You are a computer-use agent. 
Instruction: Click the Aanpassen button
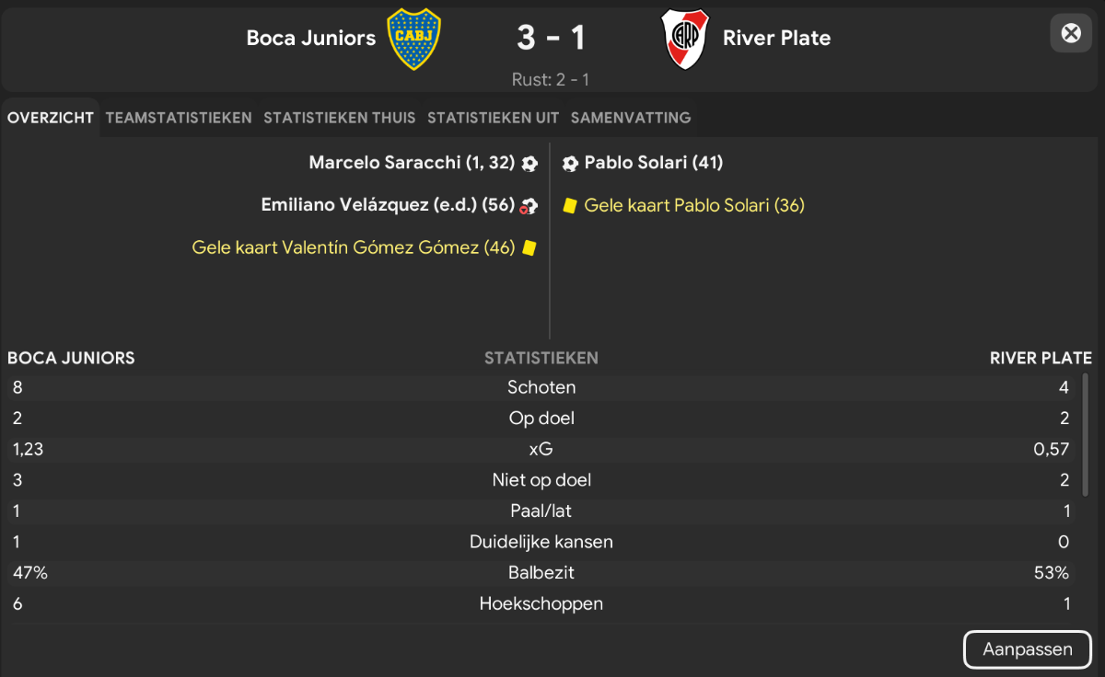(x=1028, y=649)
